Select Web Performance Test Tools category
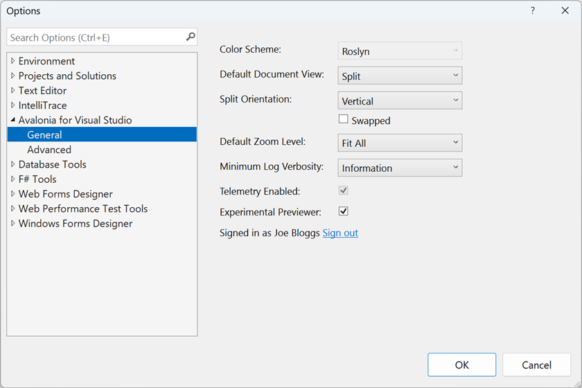 click(82, 209)
